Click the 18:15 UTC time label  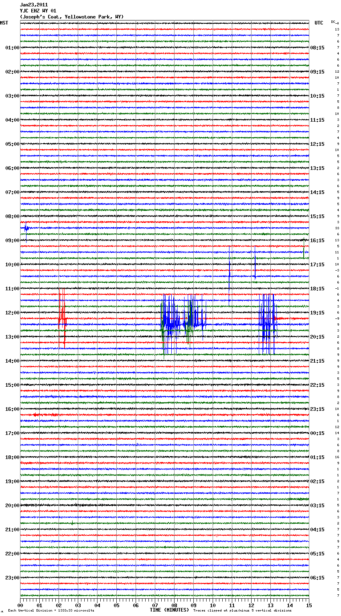(317, 289)
